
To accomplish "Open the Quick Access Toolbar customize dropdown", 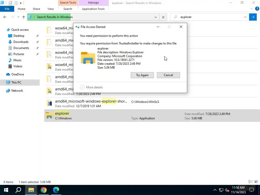I will [21, 3].
